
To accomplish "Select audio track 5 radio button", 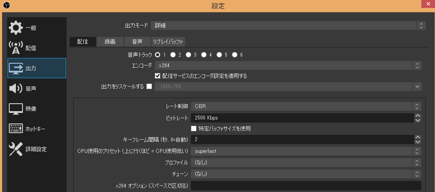I will (219, 55).
